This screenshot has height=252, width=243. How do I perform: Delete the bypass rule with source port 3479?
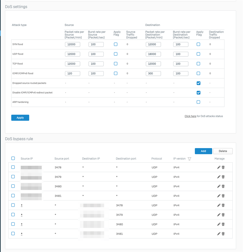223,177
